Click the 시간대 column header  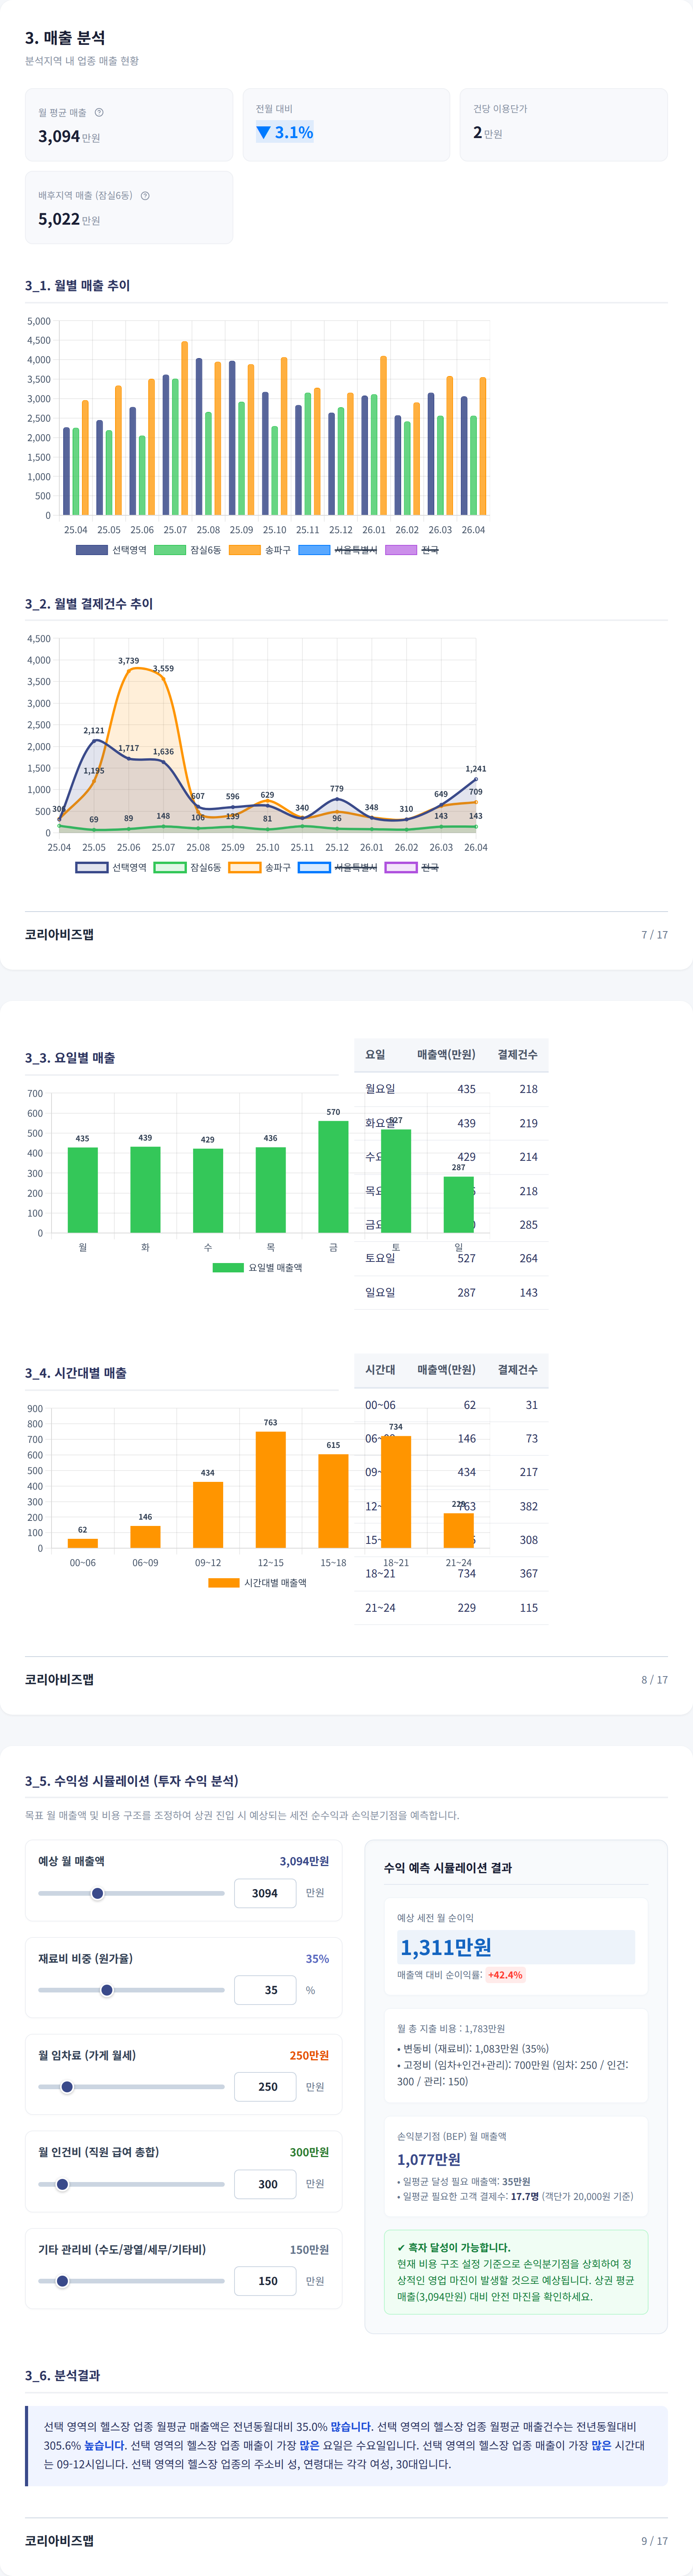point(380,1369)
